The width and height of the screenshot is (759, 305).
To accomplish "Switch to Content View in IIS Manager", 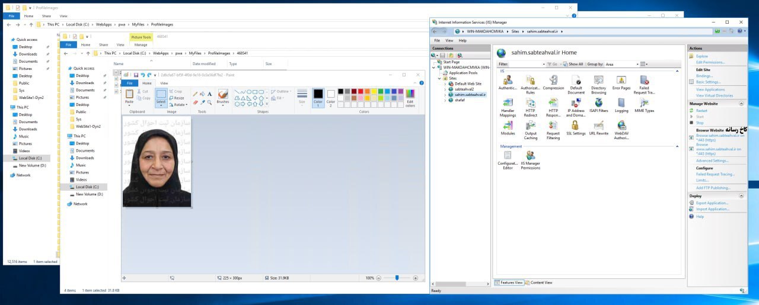I will point(539,282).
